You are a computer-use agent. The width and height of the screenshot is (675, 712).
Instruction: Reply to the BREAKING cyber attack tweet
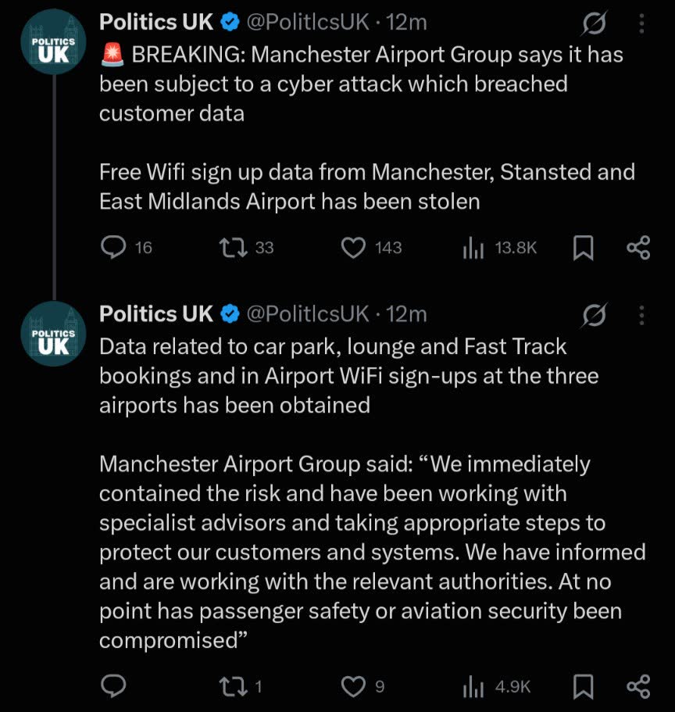113,248
